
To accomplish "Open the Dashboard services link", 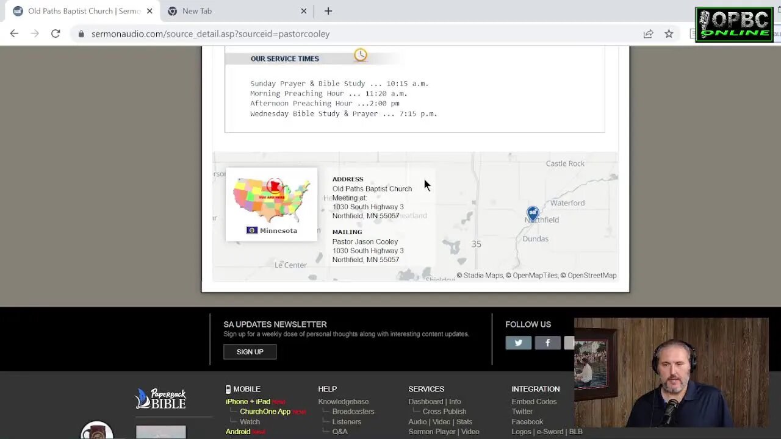I will click(426, 402).
